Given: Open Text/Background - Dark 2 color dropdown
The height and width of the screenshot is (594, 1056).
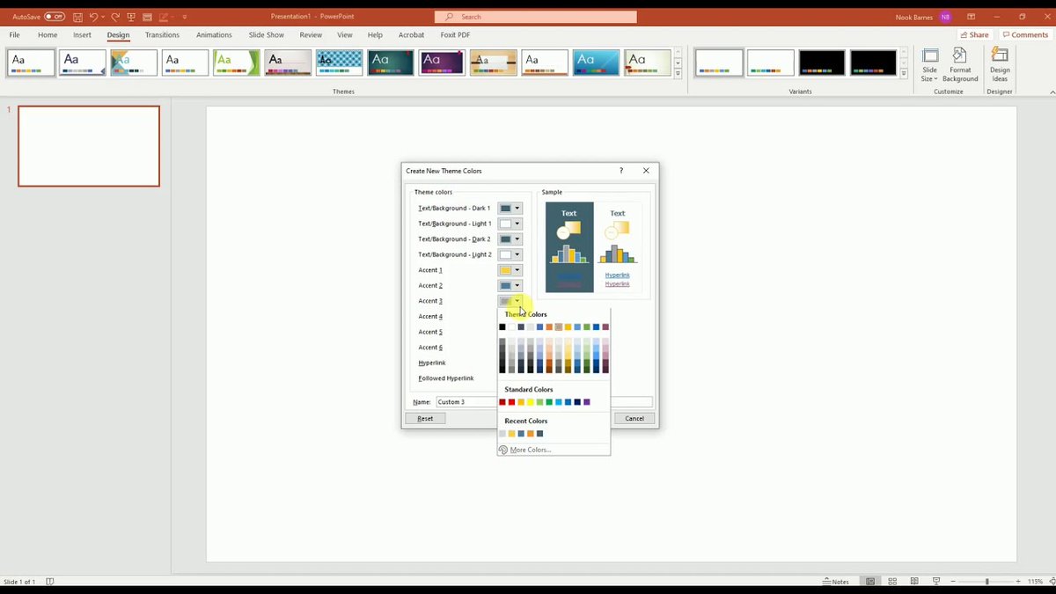Looking at the screenshot, I should pos(510,239).
